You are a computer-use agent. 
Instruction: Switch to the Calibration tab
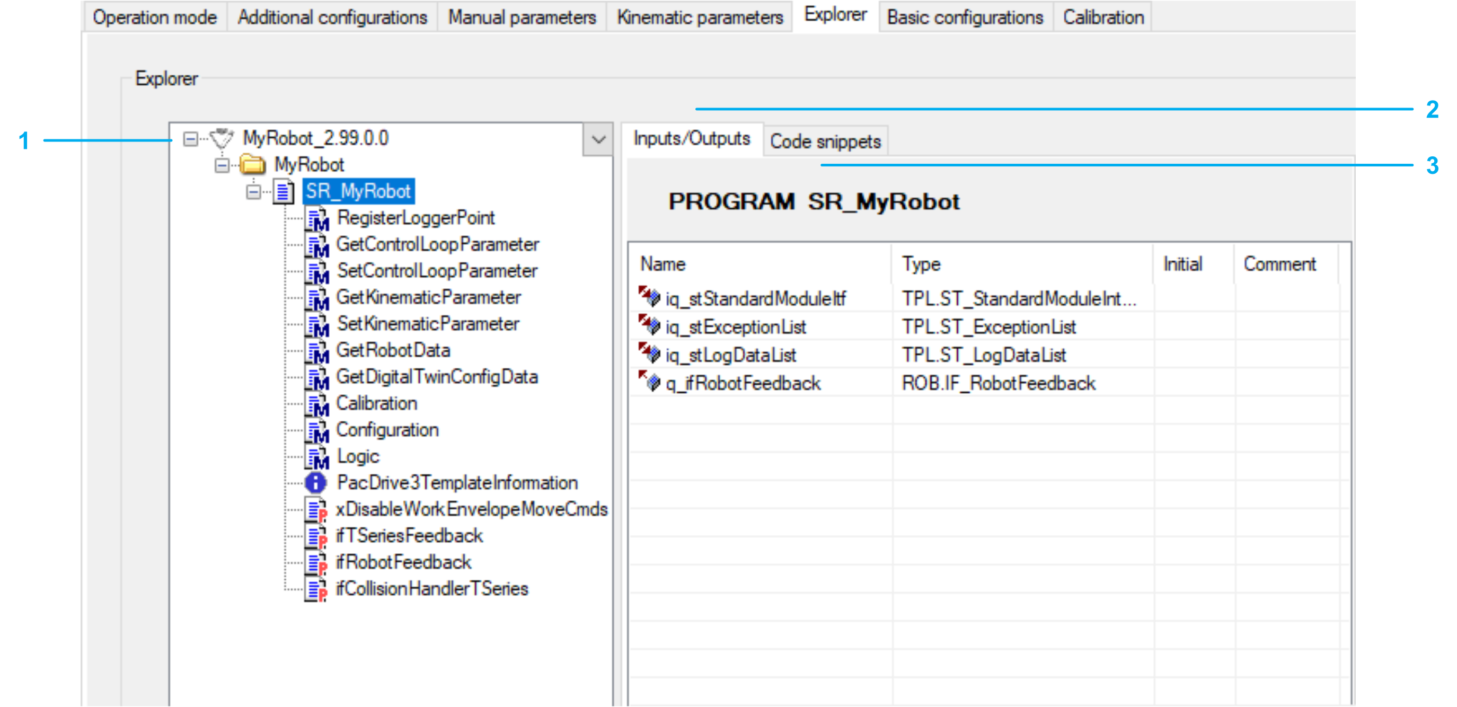pos(1103,17)
